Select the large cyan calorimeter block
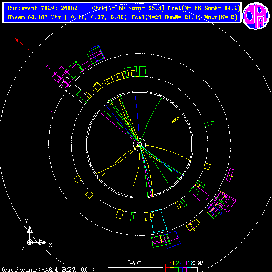The height and width of the screenshot is (273, 272). [x=159, y=221]
